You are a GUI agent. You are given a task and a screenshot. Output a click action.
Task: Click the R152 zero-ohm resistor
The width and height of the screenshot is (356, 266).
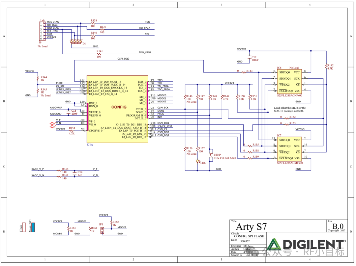click(286, 119)
